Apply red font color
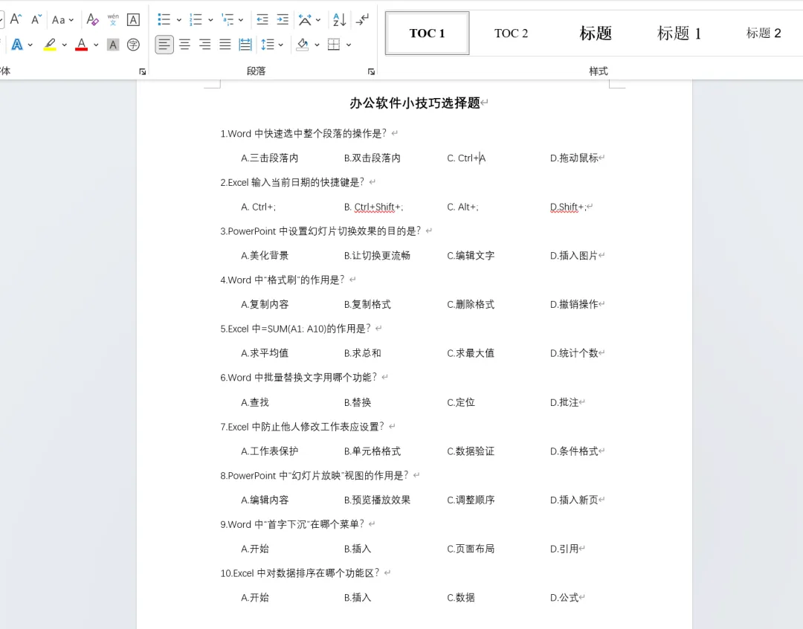 coord(82,45)
